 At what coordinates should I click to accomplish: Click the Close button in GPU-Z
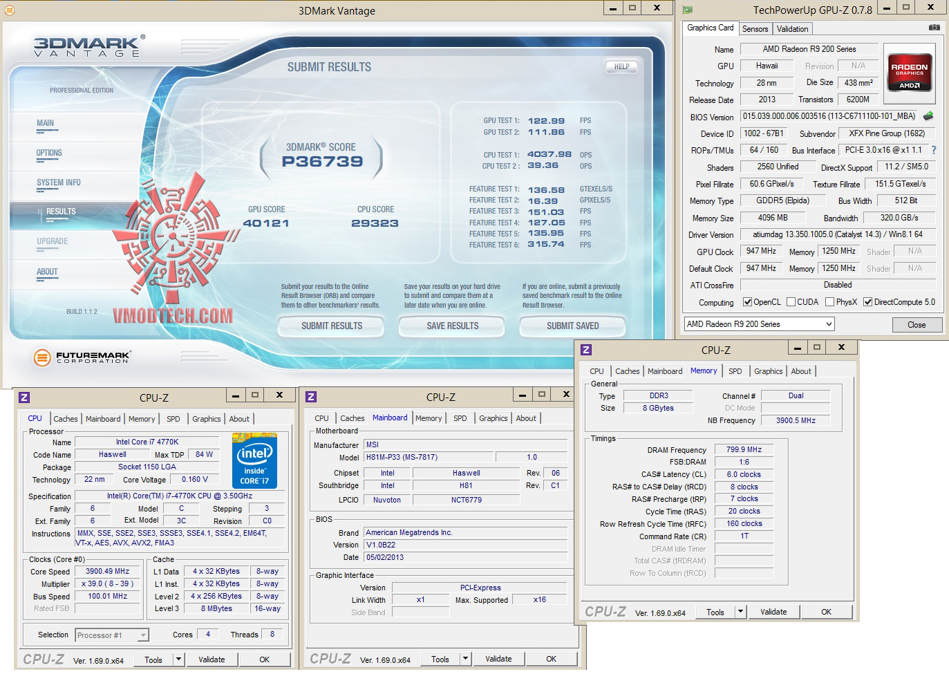point(917,325)
